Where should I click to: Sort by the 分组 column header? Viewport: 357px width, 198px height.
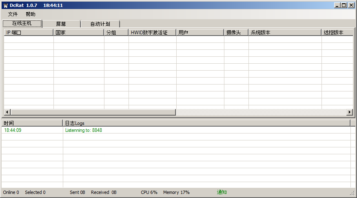click(x=116, y=33)
